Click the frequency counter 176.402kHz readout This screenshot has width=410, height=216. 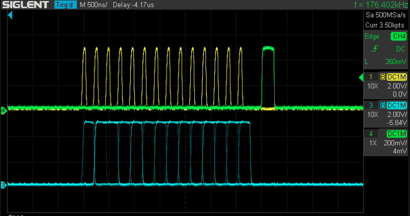pos(381,5)
